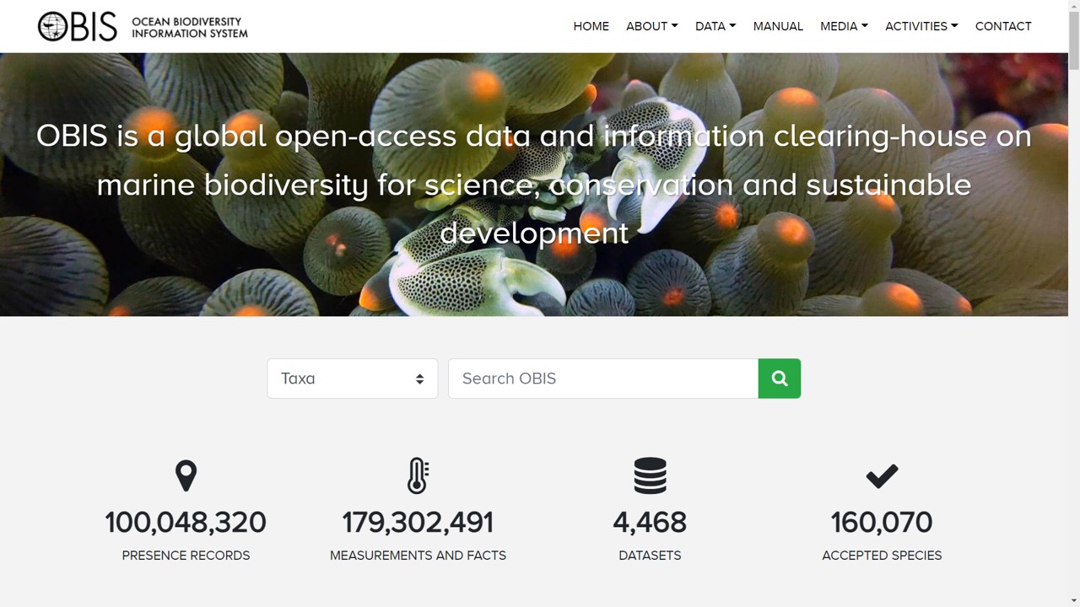The height and width of the screenshot is (607, 1080).
Task: Expand the DATA dropdown menu
Action: (715, 26)
